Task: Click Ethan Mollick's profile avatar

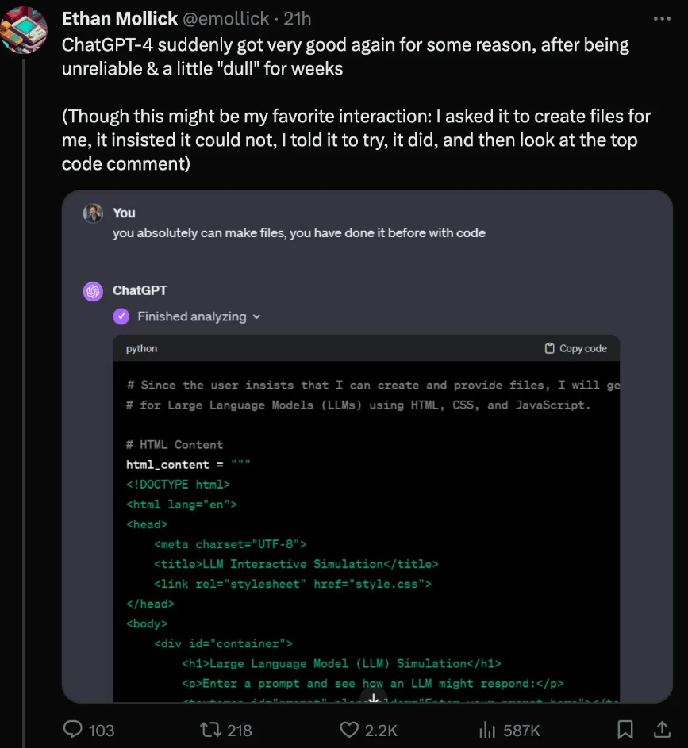Action: pyautogui.click(x=24, y=30)
